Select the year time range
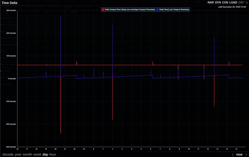This screenshot has height=157, width=249. tap(18, 154)
